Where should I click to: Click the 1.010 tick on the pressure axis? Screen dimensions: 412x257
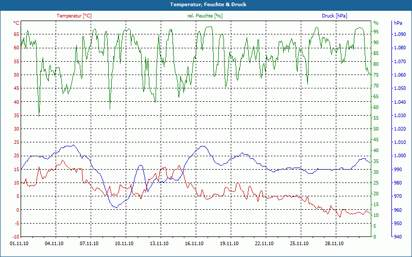400,142
